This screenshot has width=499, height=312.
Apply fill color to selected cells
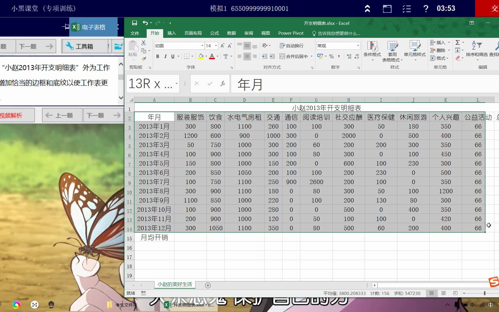pyautogui.click(x=201, y=56)
